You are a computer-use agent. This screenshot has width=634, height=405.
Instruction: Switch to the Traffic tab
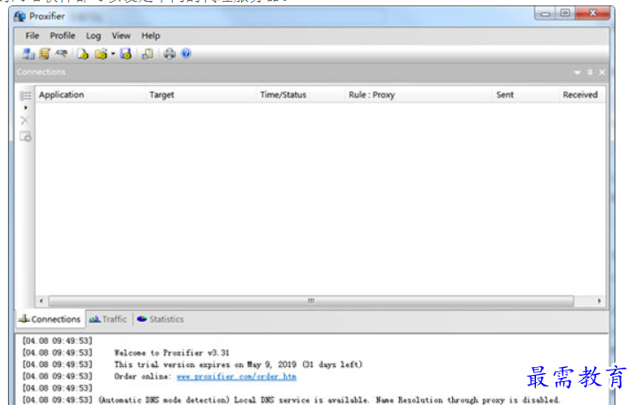[108, 319]
